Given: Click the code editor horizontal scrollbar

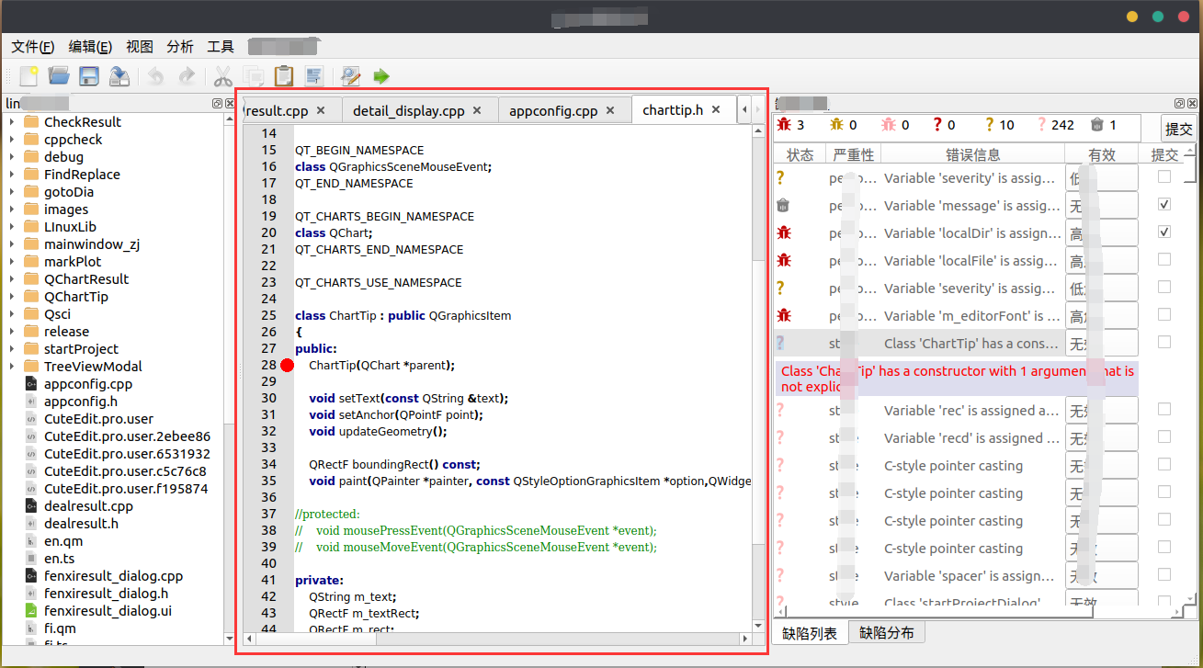Looking at the screenshot, I should pos(496,639).
